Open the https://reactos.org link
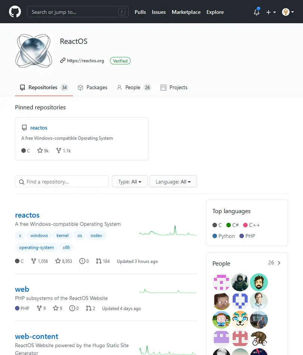 (85, 61)
